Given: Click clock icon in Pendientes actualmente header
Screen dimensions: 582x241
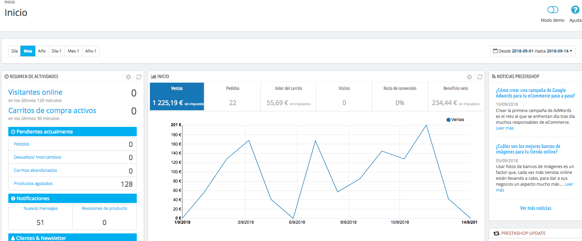Looking at the screenshot, I should (13, 132).
